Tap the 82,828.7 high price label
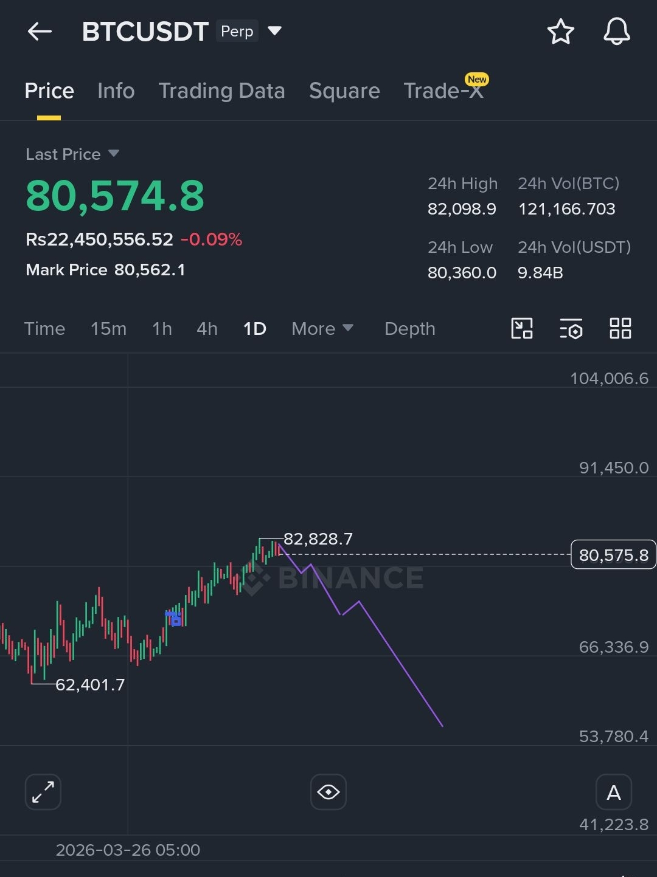Image resolution: width=657 pixels, height=877 pixels. pos(318,539)
